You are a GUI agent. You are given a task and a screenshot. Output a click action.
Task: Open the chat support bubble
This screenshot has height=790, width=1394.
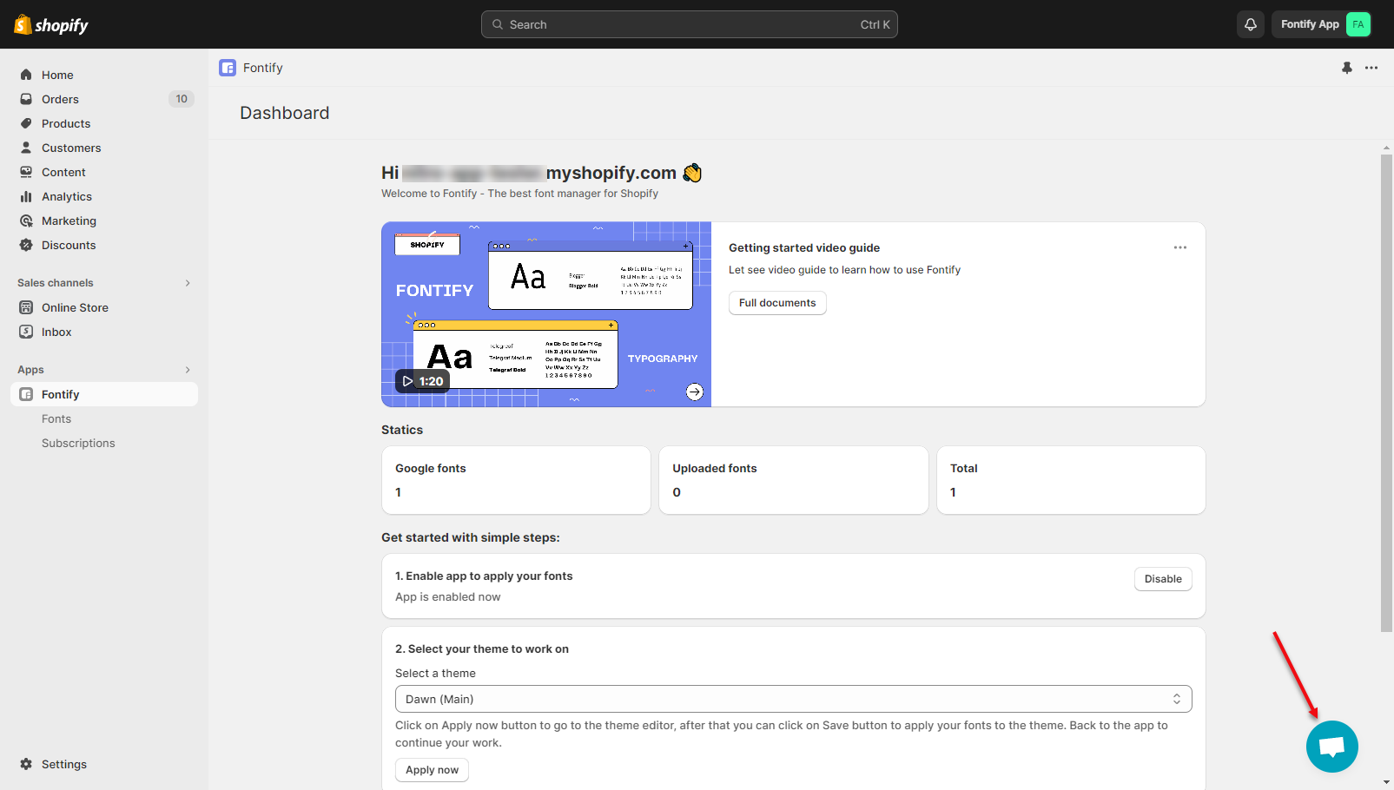[x=1331, y=746]
